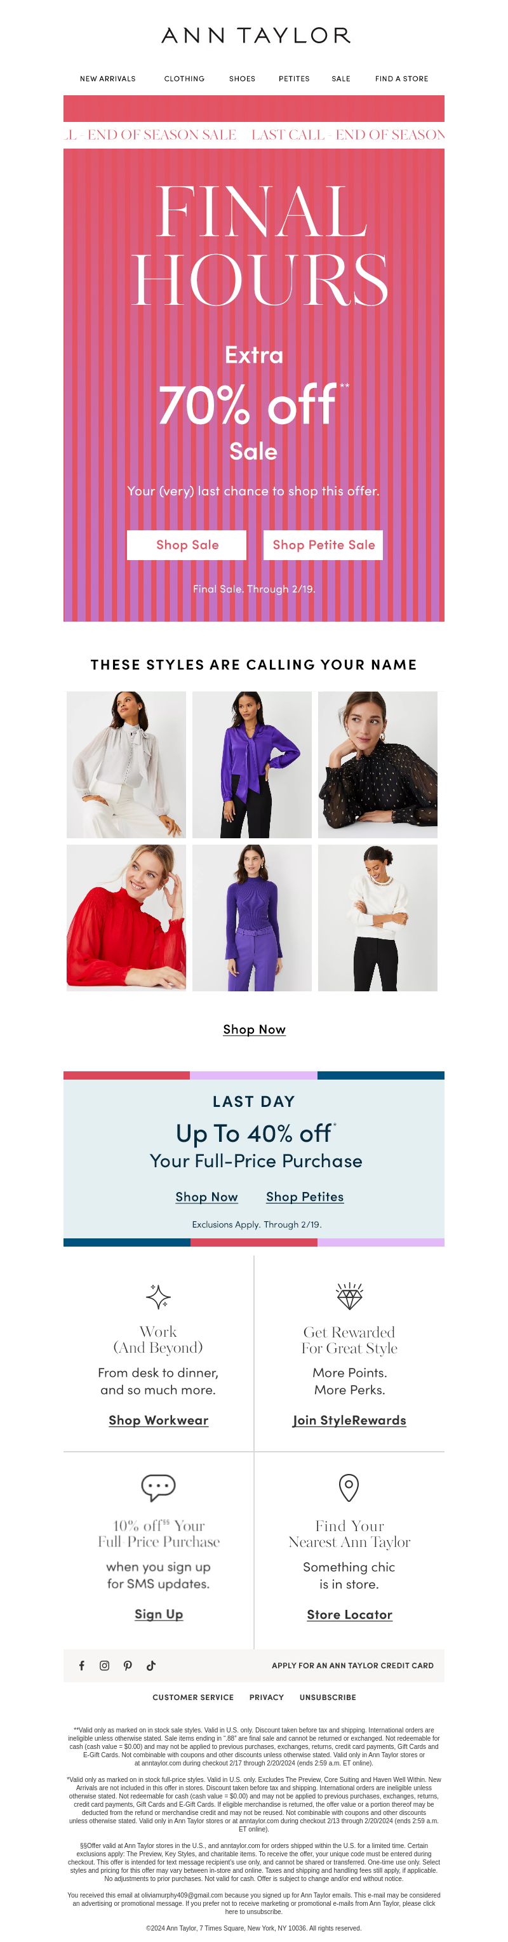Click the map pin location icon

pos(349,1487)
